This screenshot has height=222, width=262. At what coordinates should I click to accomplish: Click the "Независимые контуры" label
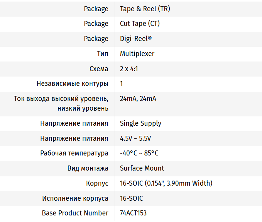tap(73, 84)
